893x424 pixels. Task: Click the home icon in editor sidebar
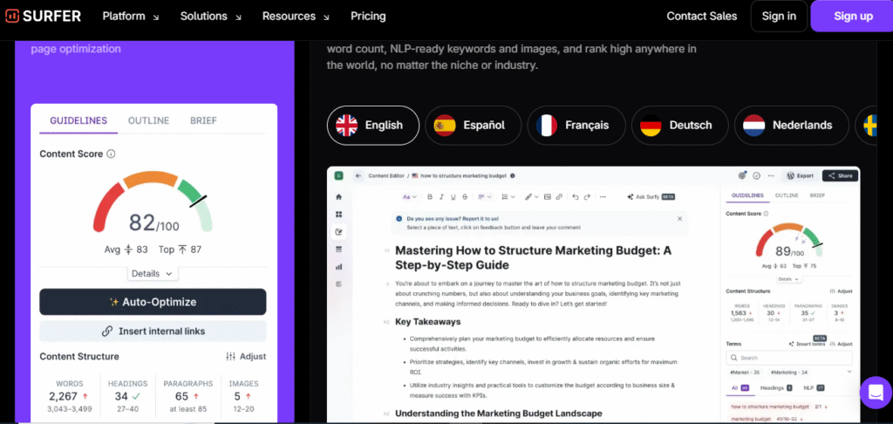pos(338,197)
